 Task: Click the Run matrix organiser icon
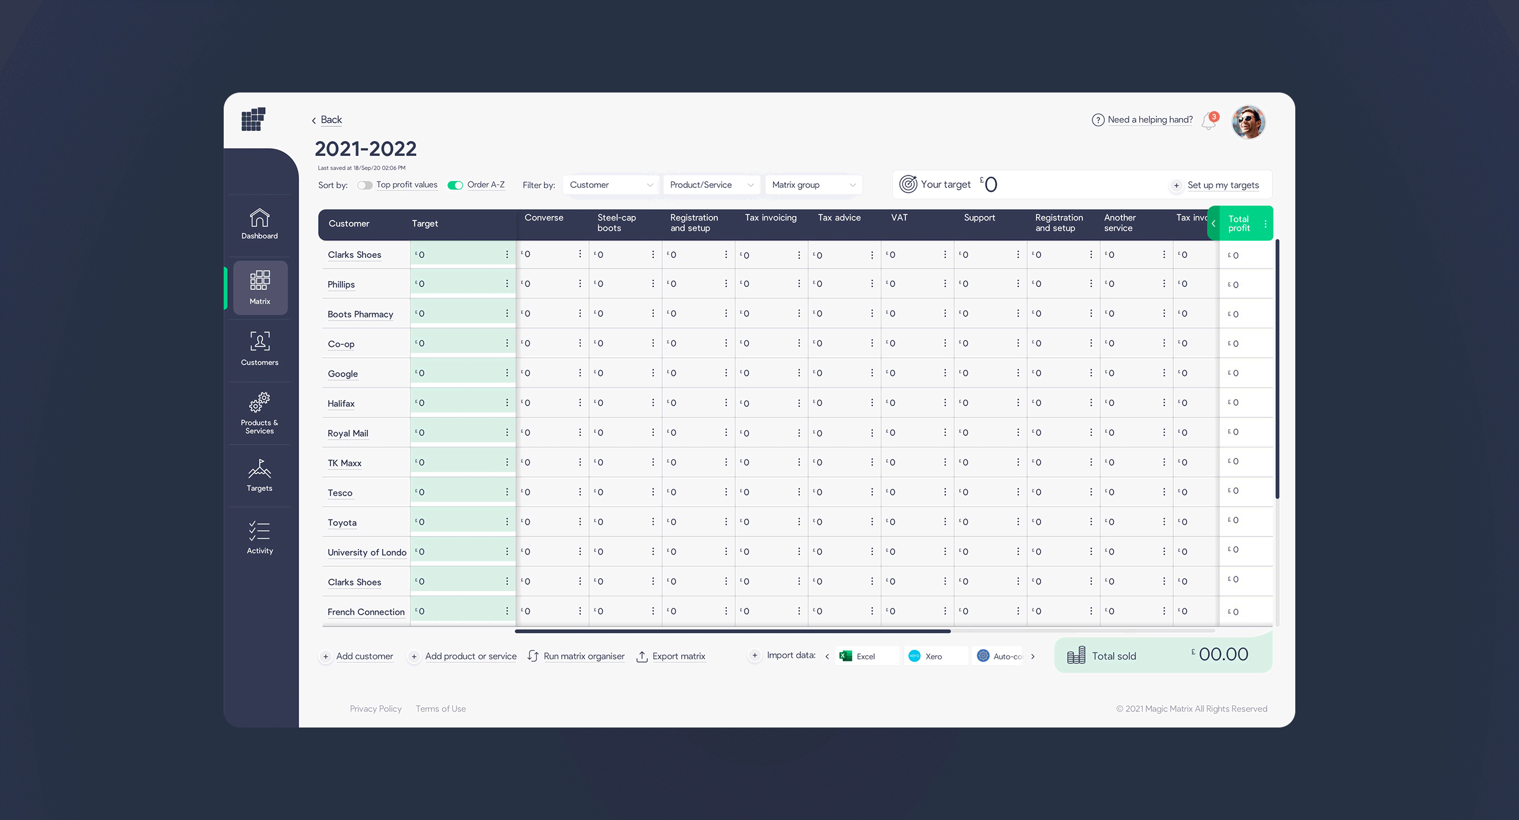533,656
